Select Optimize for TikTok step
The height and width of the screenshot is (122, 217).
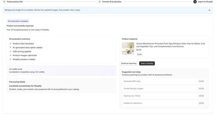pyautogui.click(x=164, y=96)
